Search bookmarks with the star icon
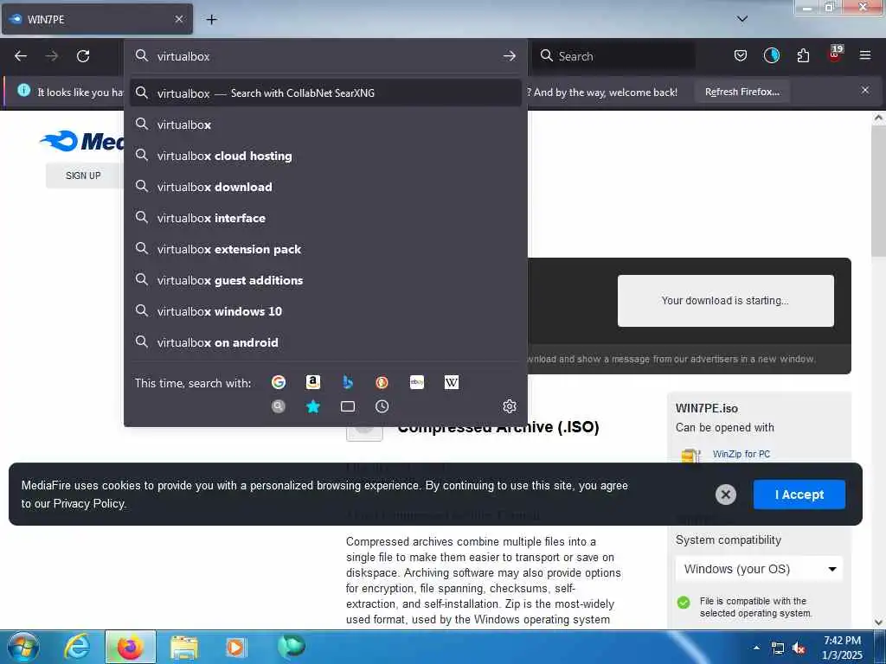This screenshot has height=664, width=886. click(x=313, y=406)
